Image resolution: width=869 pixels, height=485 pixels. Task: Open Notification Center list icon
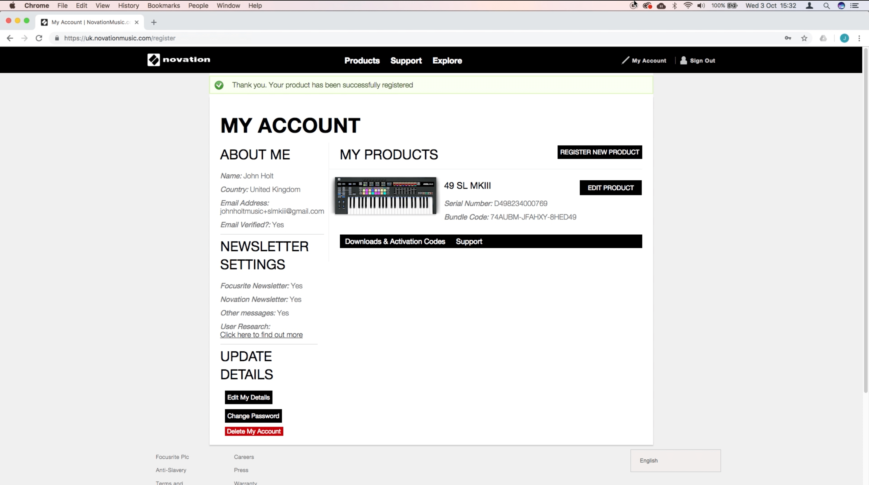pyautogui.click(x=855, y=5)
